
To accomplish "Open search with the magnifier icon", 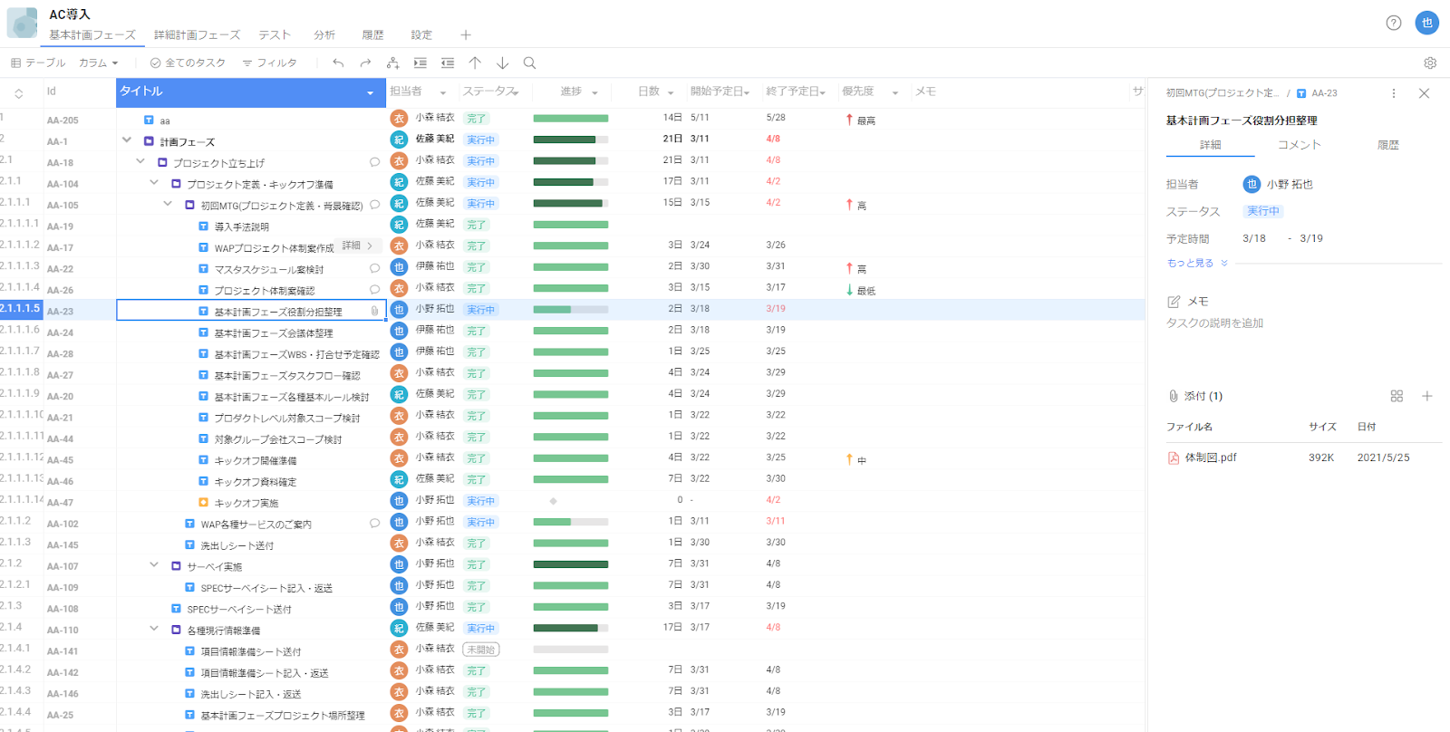I will coord(530,63).
